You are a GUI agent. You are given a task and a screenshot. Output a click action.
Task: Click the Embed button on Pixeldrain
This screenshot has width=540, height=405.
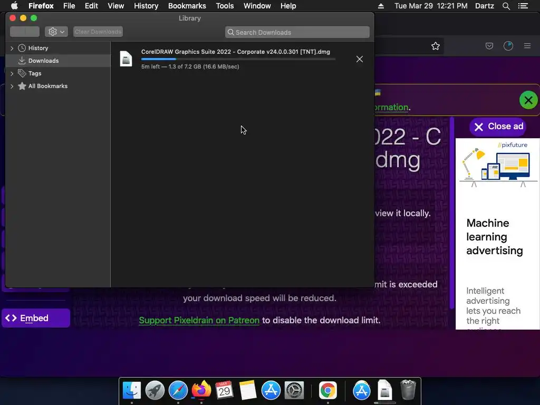click(x=36, y=318)
